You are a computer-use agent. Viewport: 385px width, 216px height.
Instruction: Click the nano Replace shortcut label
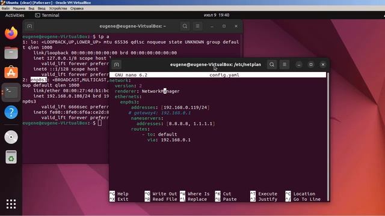tap(197, 199)
